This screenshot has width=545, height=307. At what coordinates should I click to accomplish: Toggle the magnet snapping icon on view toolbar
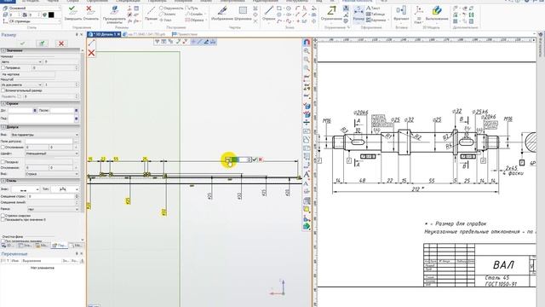coord(307,42)
